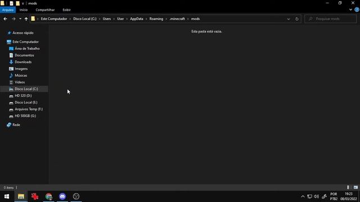Navigate to Users breadcrumb

click(107, 19)
